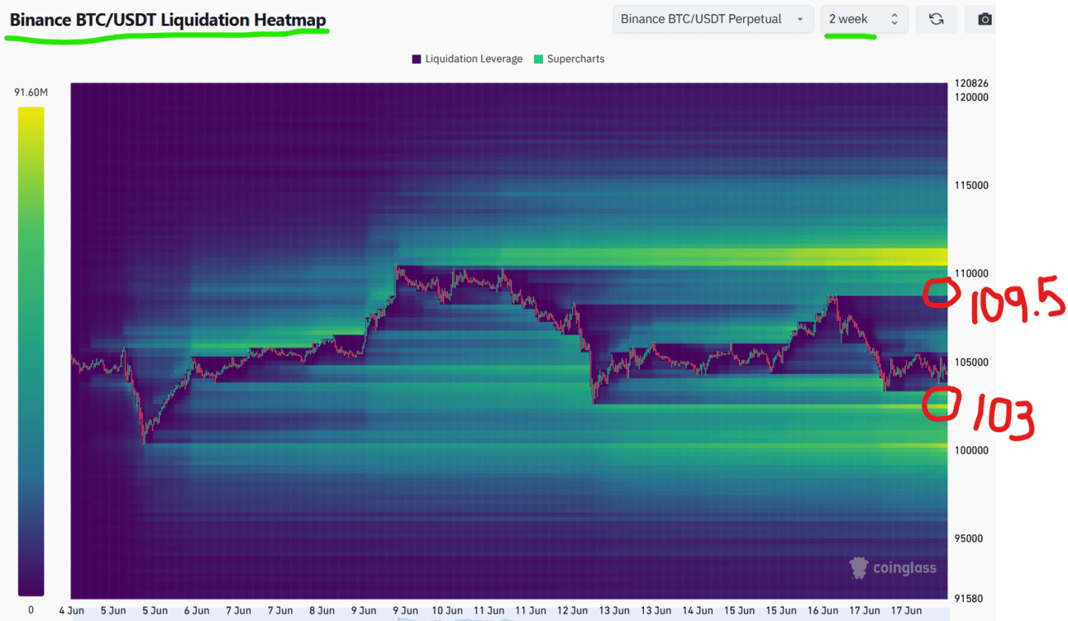Click the 91.60M scale maximum label
1068x621 pixels.
point(31,92)
